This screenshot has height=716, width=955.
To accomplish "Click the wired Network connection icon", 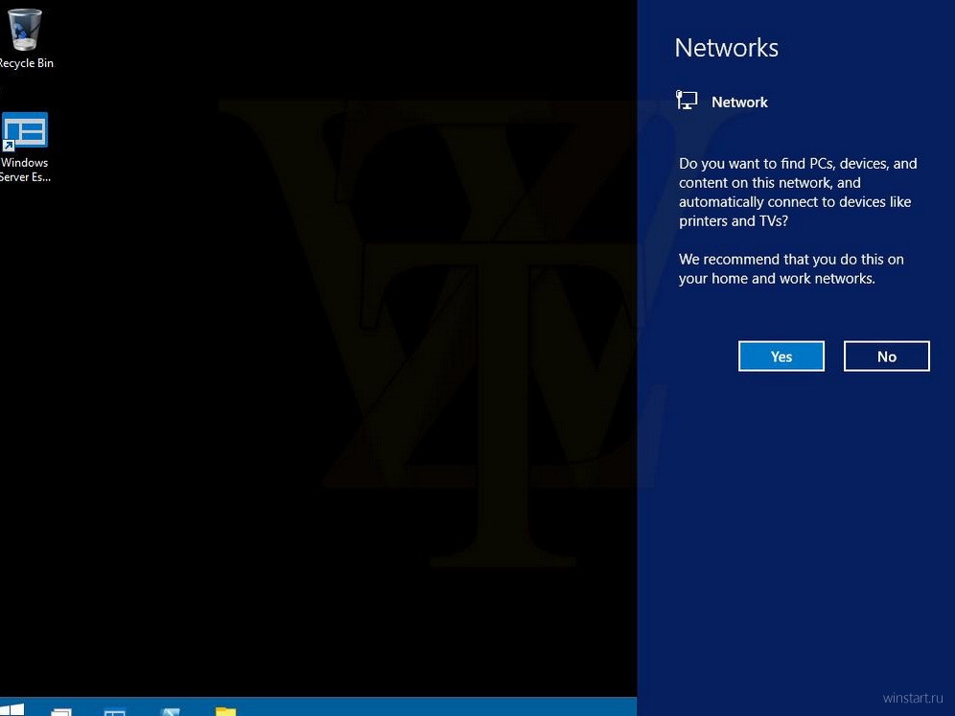I will (x=687, y=101).
